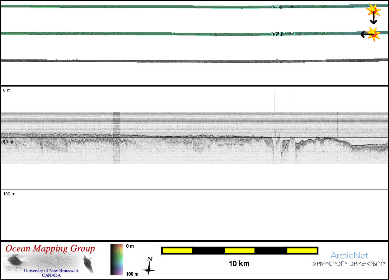
Task: Click the depth color scale legend
Action: click(116, 259)
